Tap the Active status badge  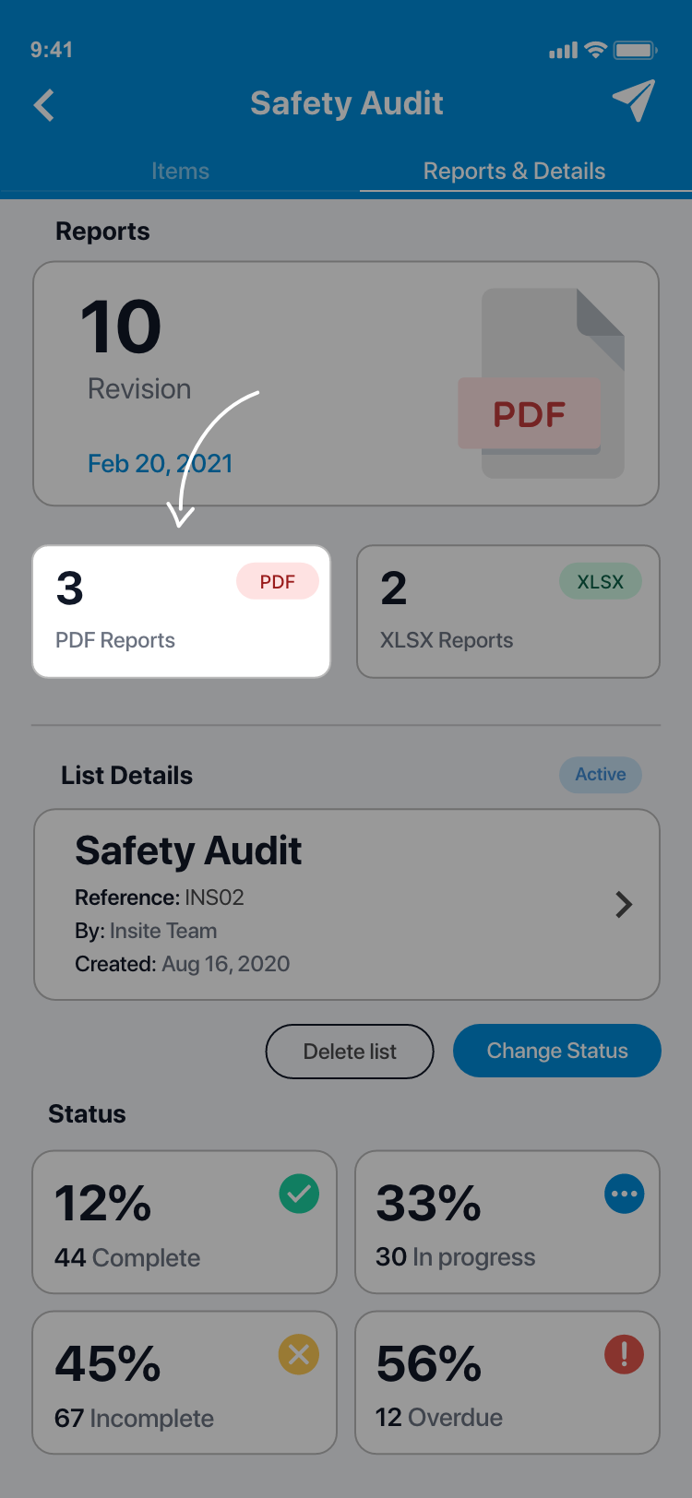click(x=601, y=775)
